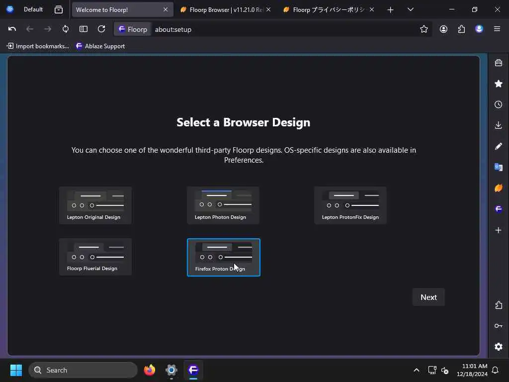
Task: Select Firefox Proton Design
Action: (x=224, y=257)
